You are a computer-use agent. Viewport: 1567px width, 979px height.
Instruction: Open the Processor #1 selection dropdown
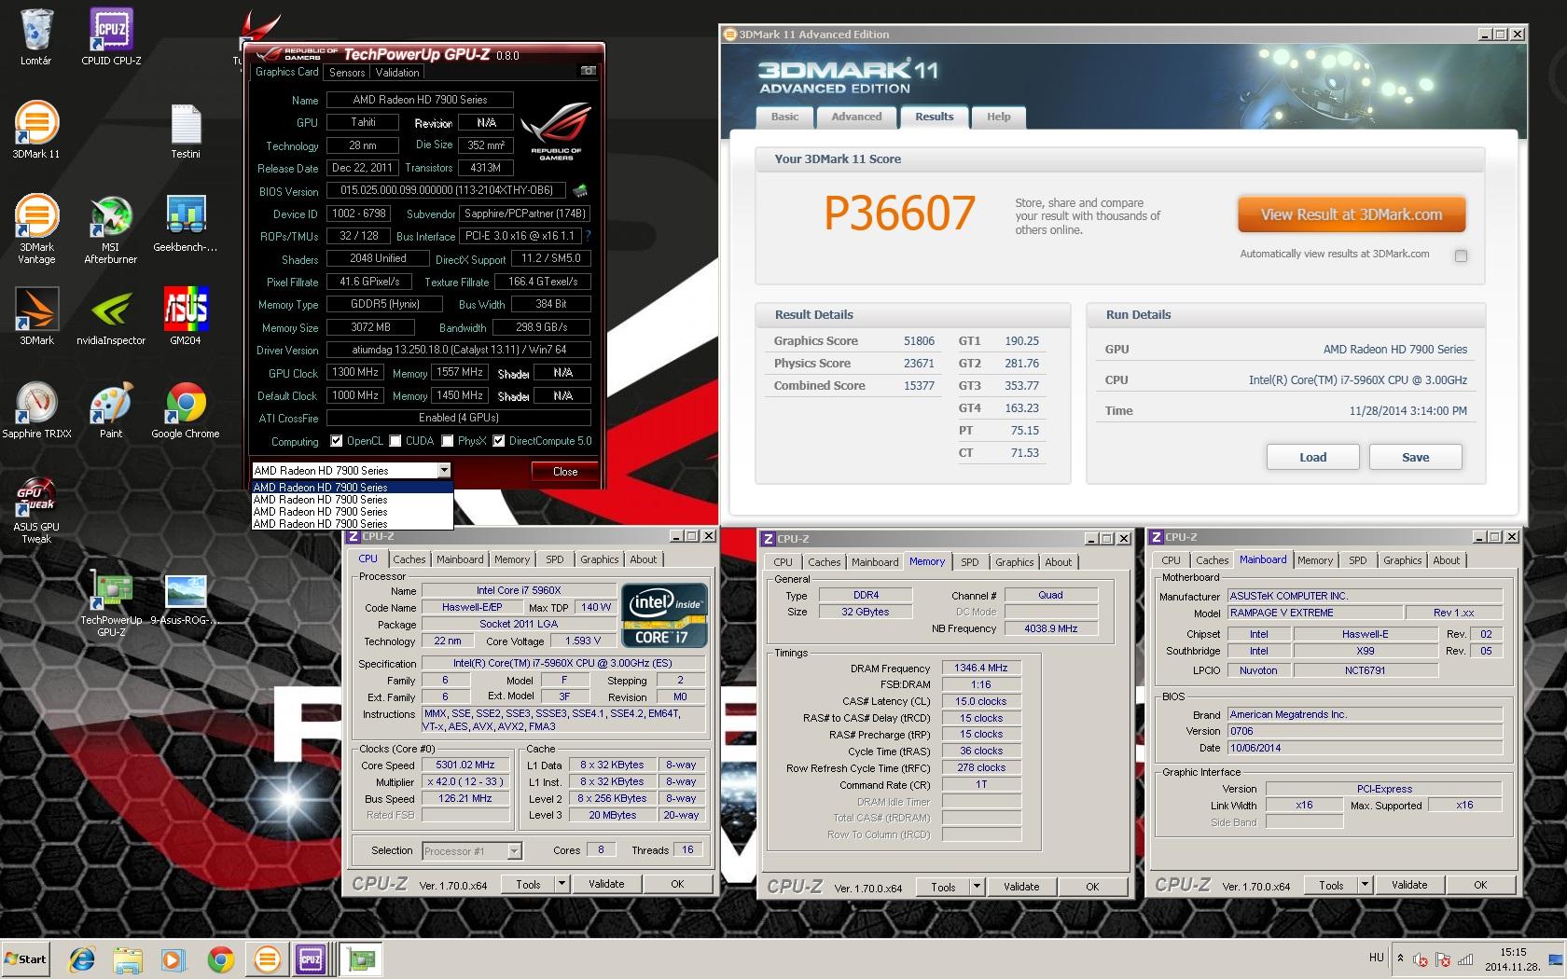[x=514, y=850]
